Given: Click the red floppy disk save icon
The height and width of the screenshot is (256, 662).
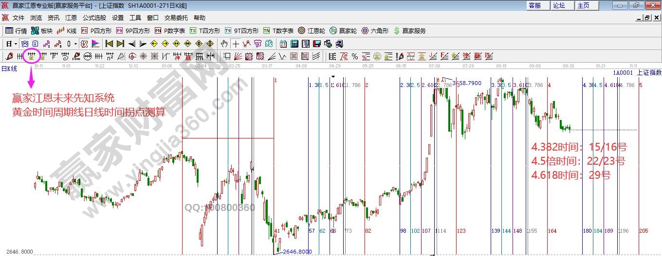Looking at the screenshot, I should [317, 44].
